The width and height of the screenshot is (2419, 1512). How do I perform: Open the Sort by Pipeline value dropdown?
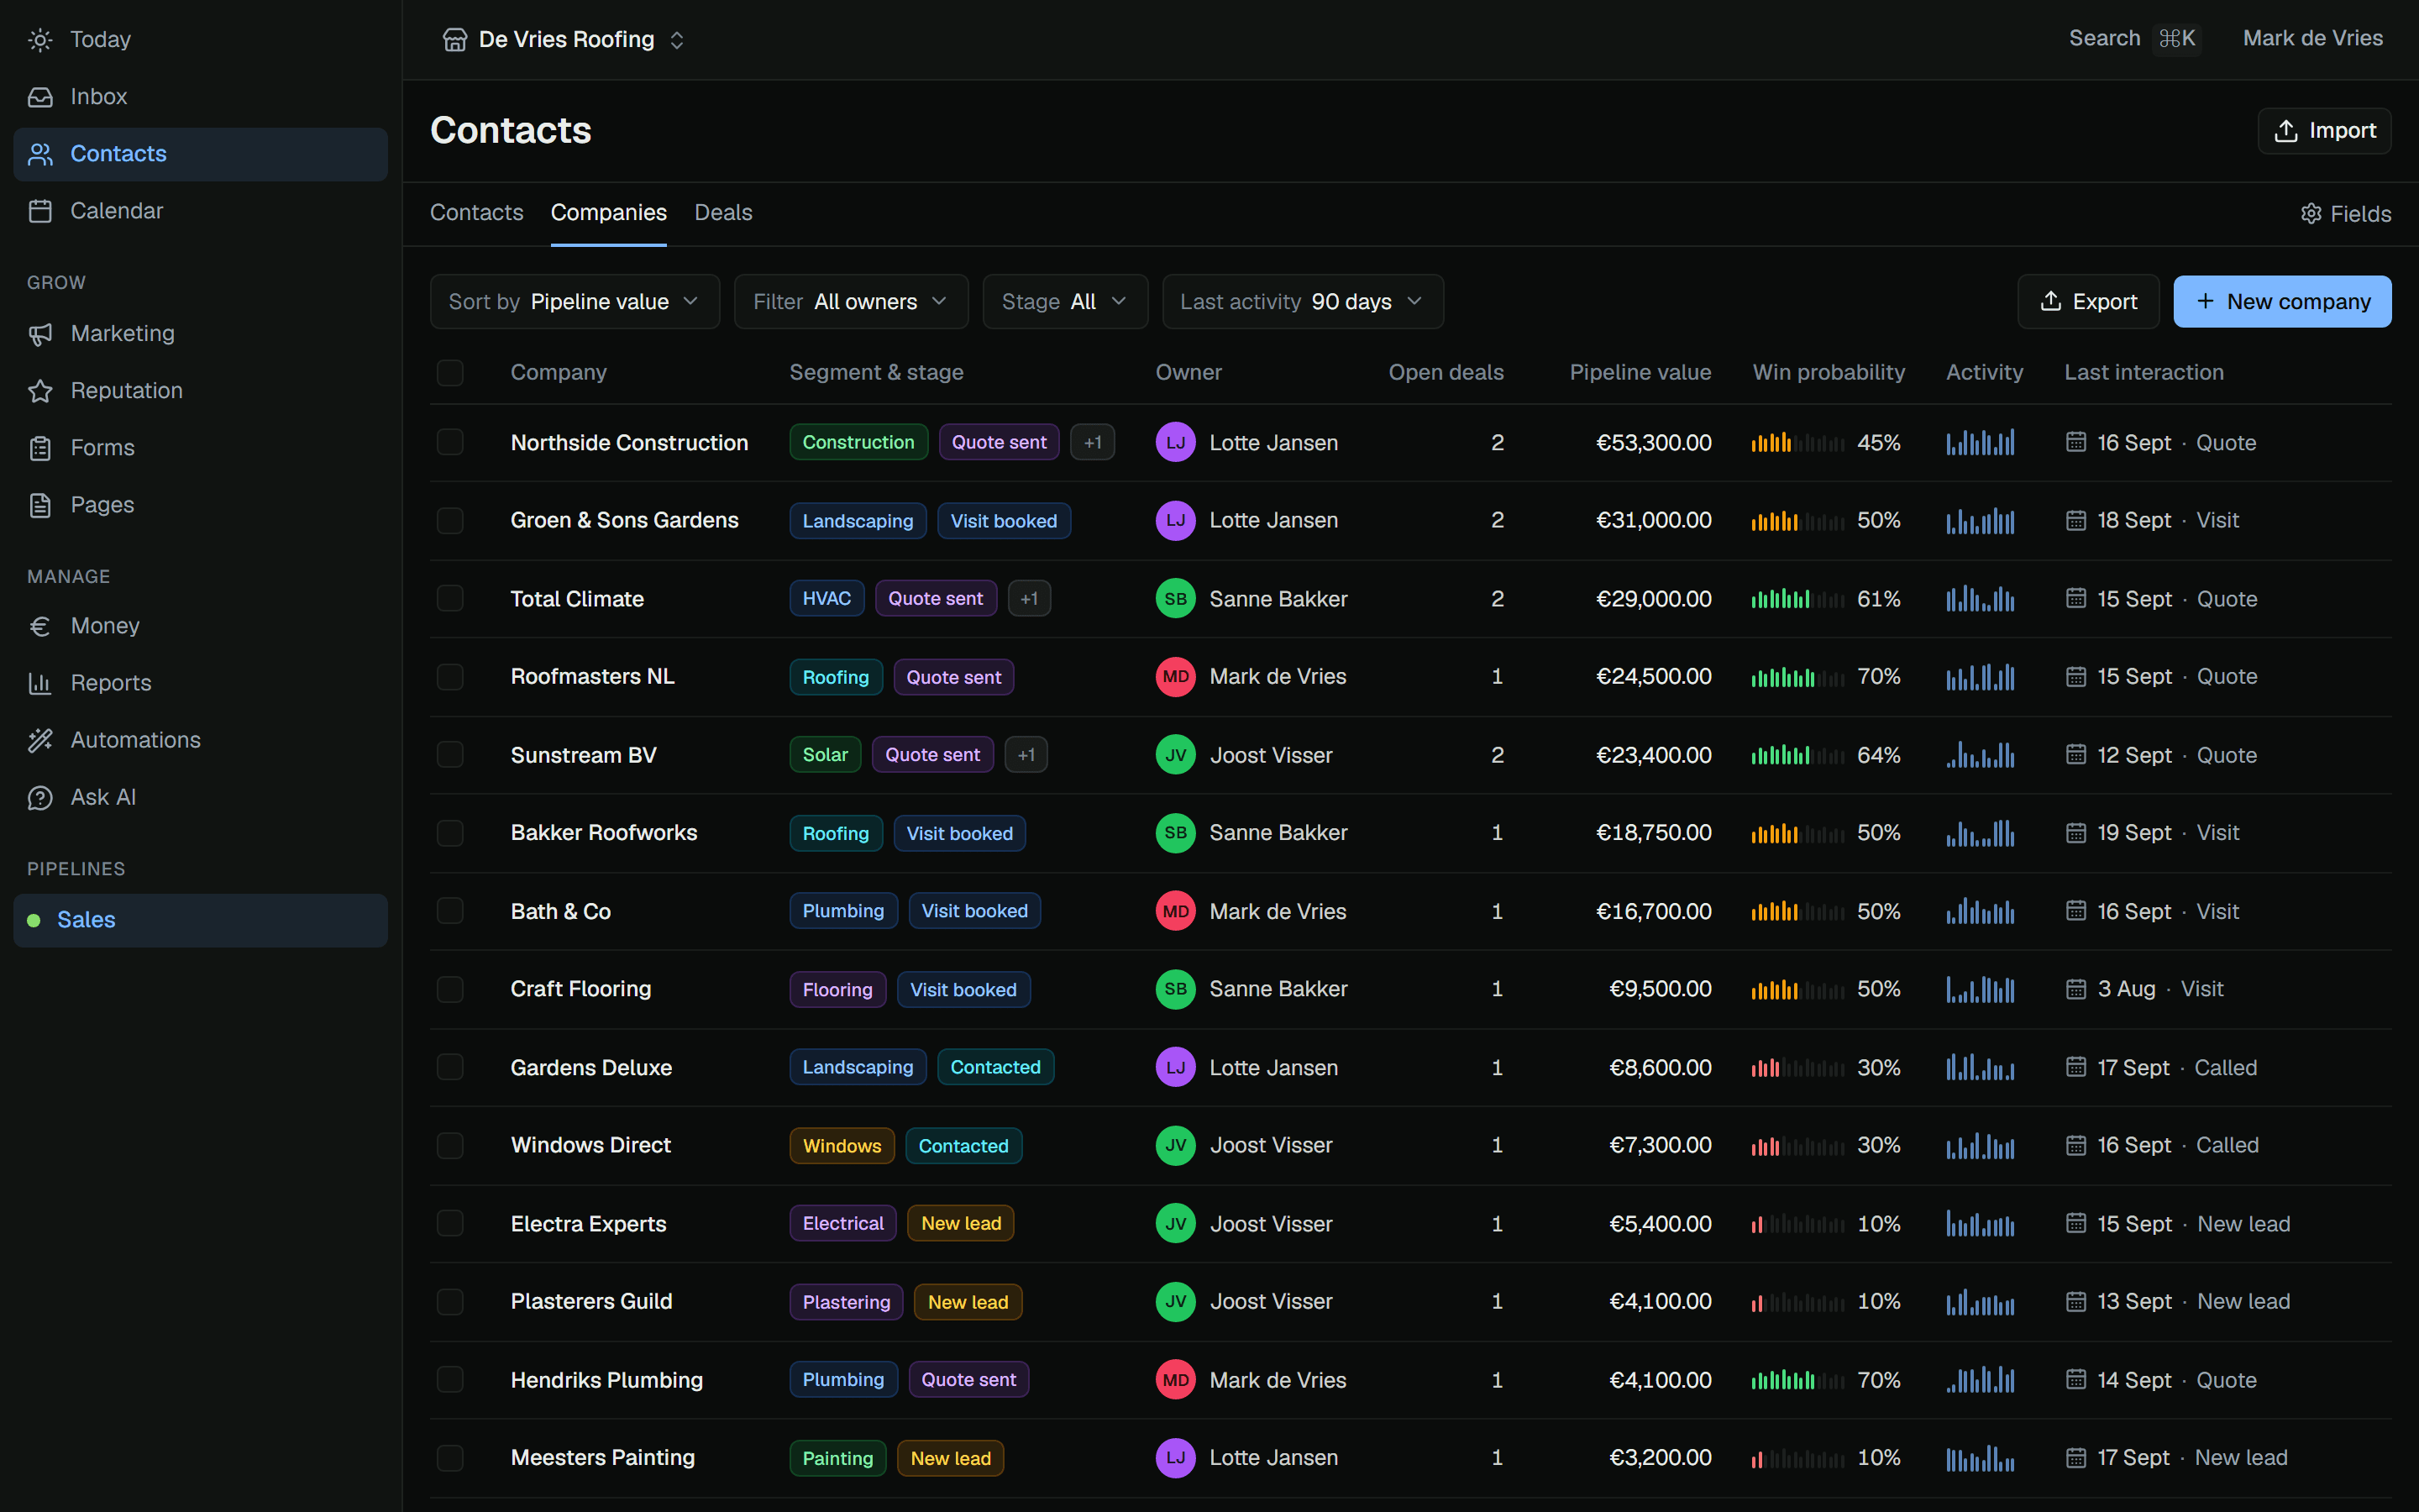pyautogui.click(x=575, y=302)
